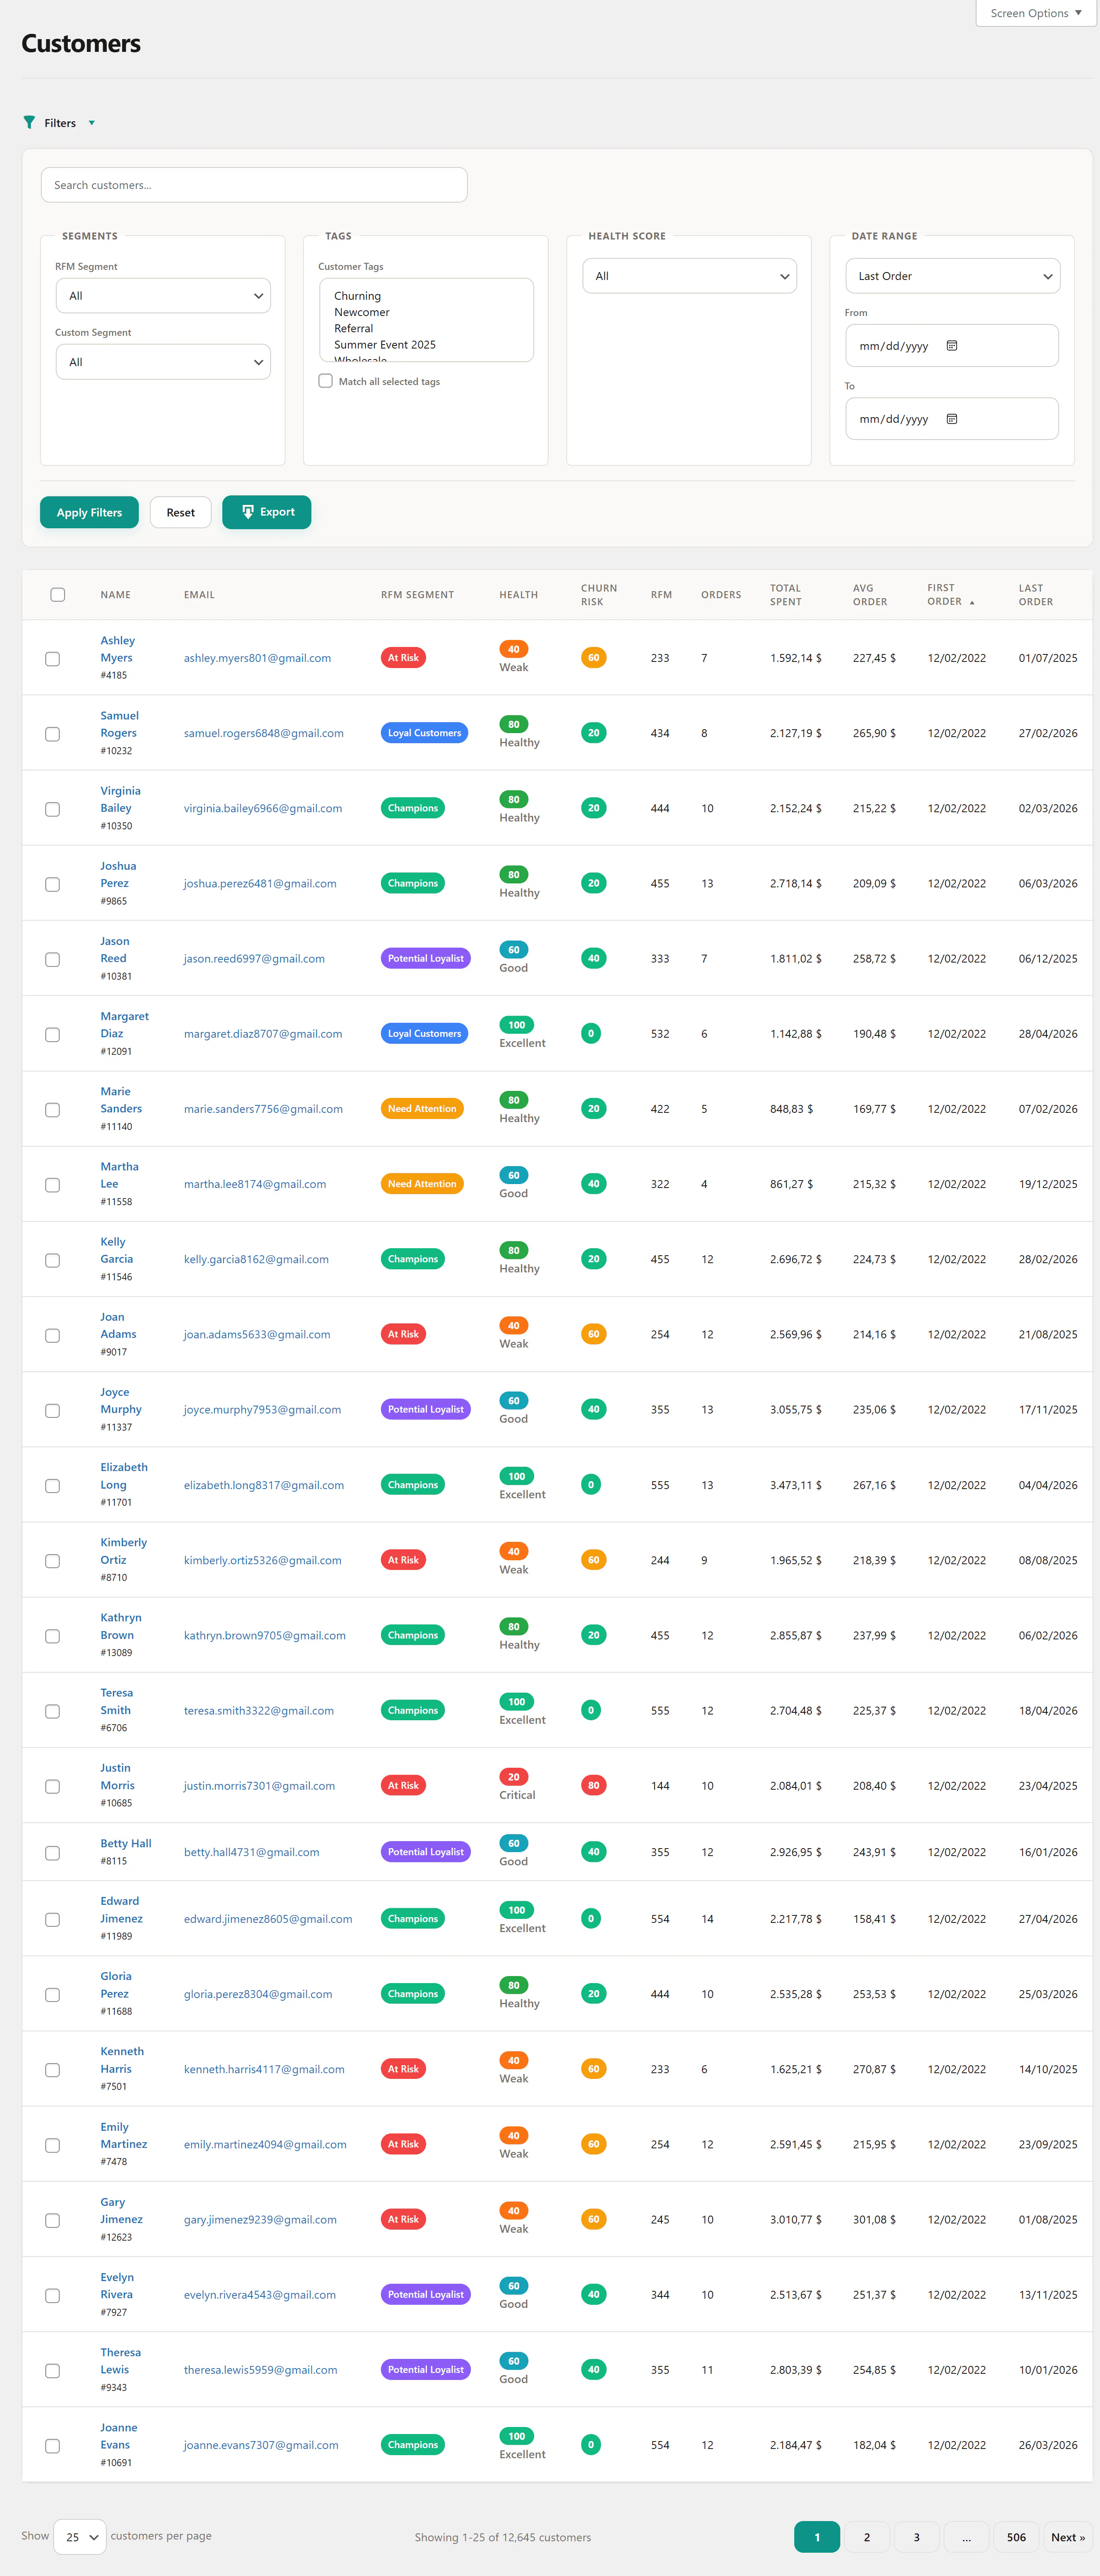The height and width of the screenshot is (2576, 1100).
Task: Click the funnel Filters icon
Action: click(x=29, y=122)
